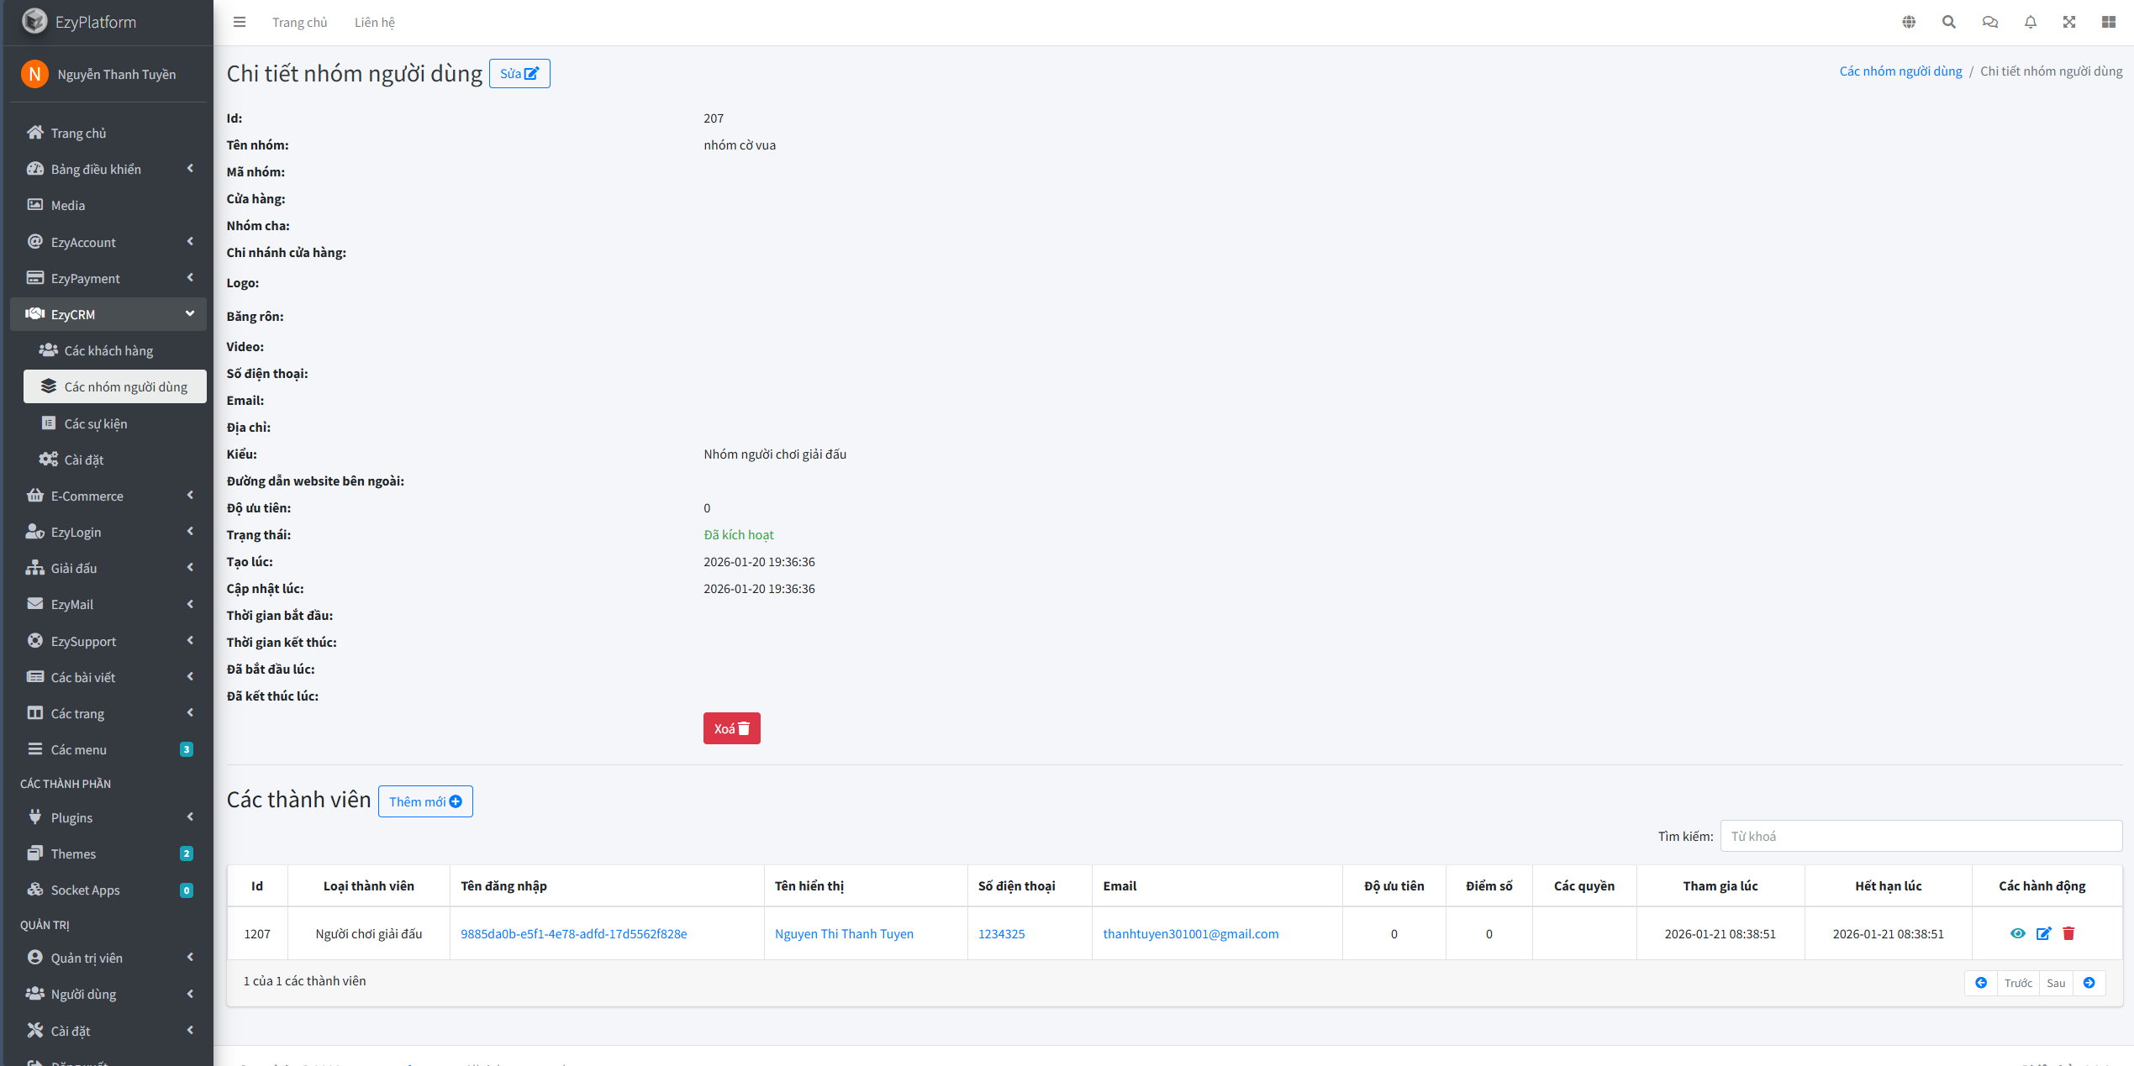
Task: Open the grid apps icon at top right
Action: point(2109,22)
